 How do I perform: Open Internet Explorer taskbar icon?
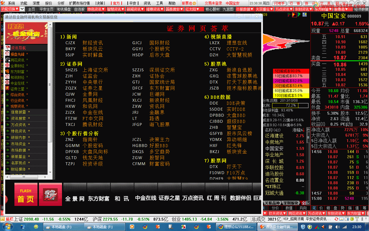point(36,227)
